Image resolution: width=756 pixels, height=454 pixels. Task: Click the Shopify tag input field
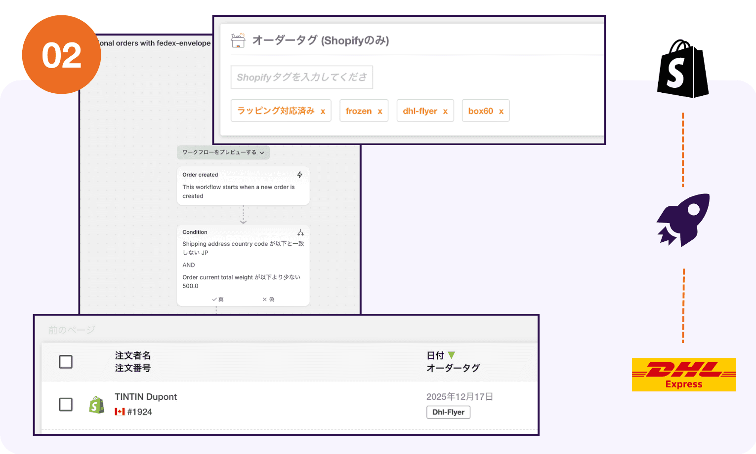(x=302, y=77)
